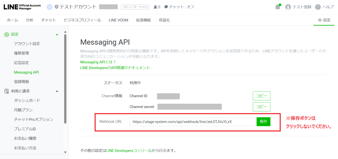Screen dimensions: 338x159
Task: Open the notification bell icon
Action: (x=278, y=7)
